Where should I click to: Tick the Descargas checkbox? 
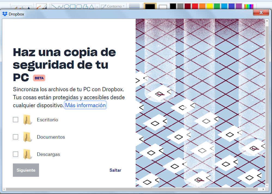16,154
